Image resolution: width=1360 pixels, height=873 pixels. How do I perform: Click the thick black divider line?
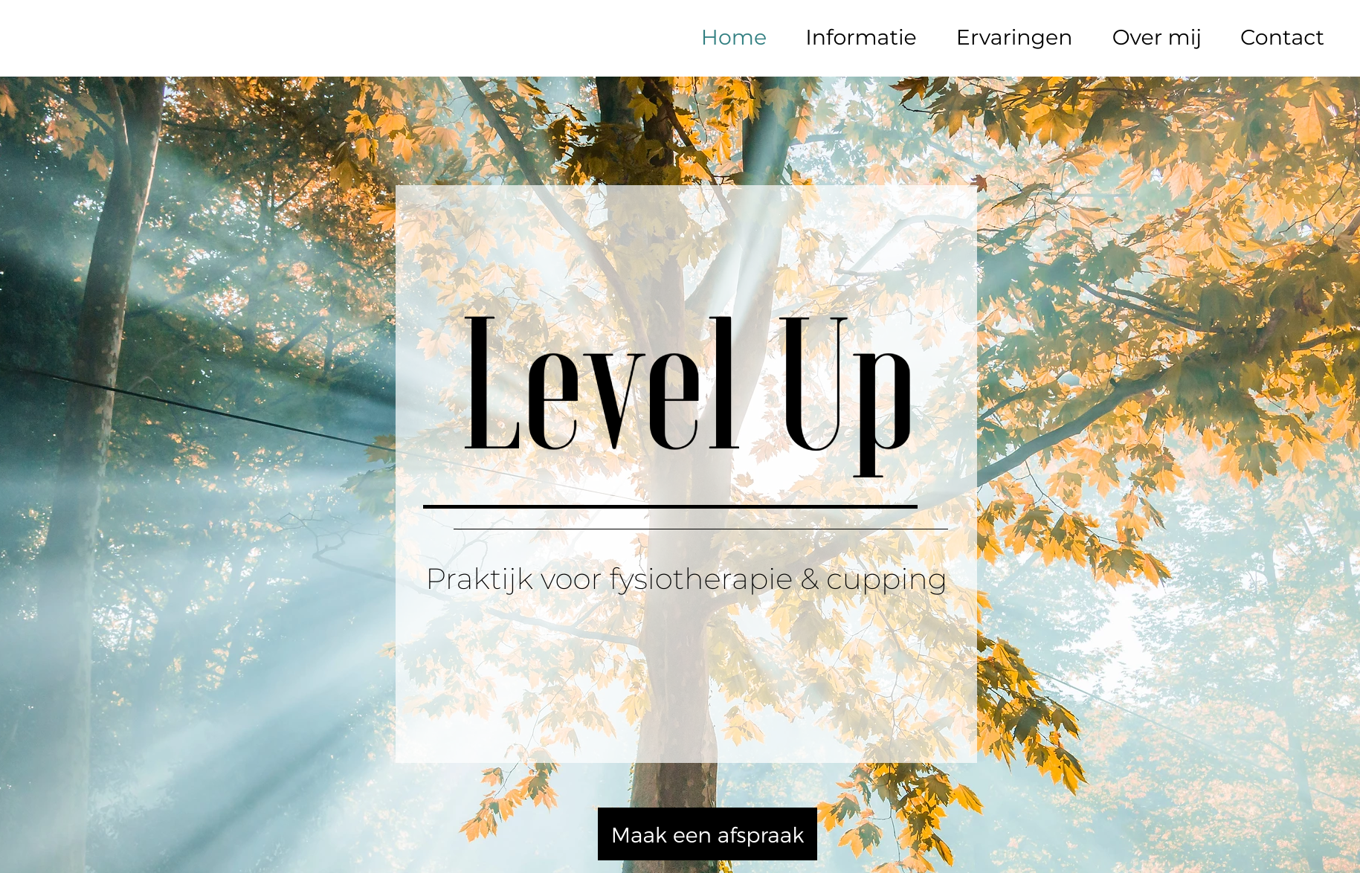coord(670,506)
